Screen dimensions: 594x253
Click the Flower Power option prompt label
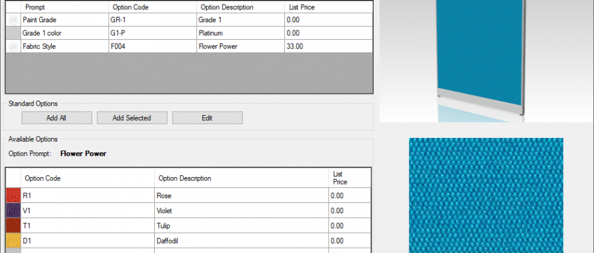coord(83,154)
